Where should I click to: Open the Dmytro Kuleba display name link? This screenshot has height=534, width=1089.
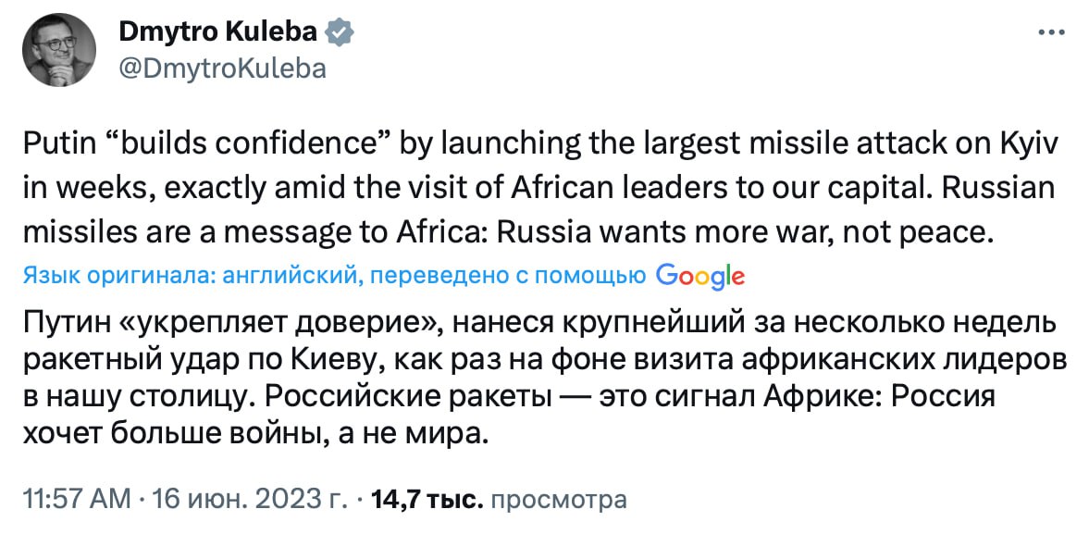click(x=218, y=31)
